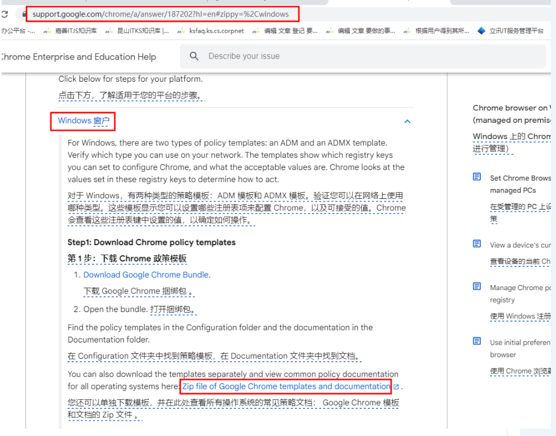Click article icon beside View a device's
556x436 pixels.
coord(477,243)
